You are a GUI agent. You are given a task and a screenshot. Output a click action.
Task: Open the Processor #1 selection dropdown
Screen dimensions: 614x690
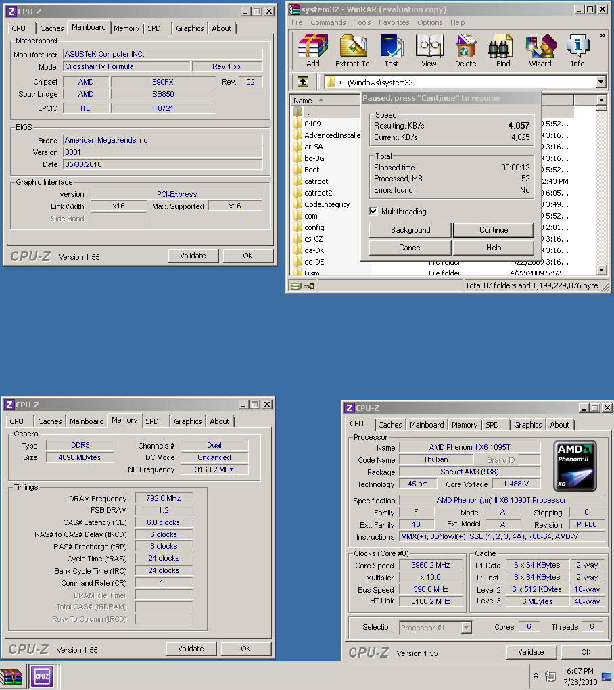(466, 628)
